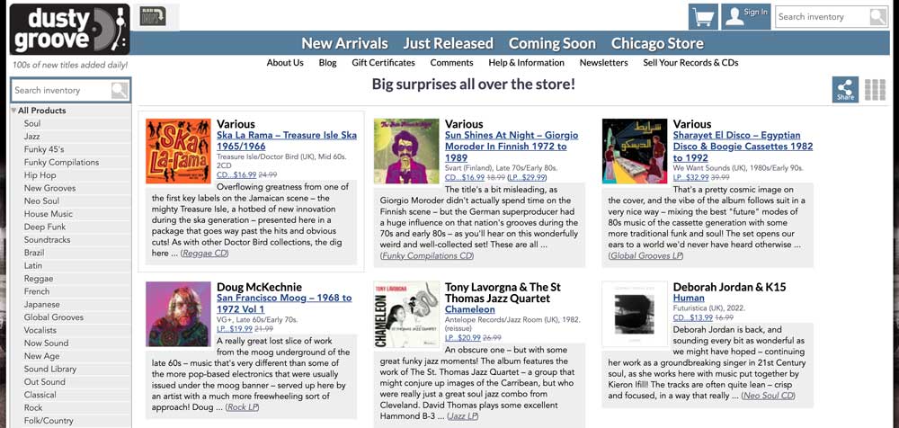
Task: Click the Doug McKechnie album cover thumbnail
Action: pos(178,314)
